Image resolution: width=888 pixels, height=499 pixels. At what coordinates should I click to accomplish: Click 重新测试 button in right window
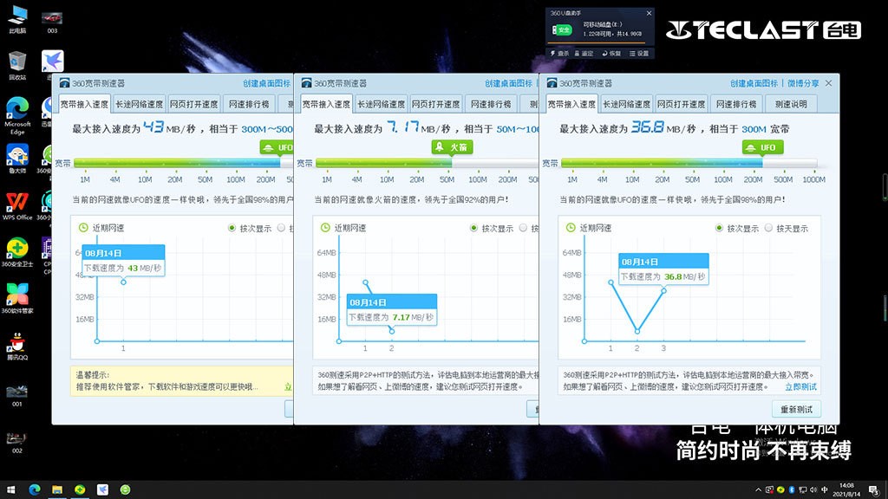click(796, 409)
